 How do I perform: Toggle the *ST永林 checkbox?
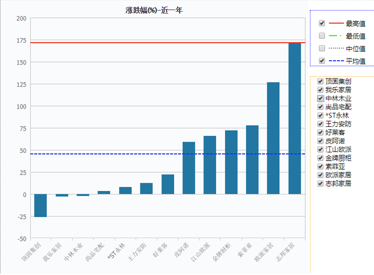[321, 115]
